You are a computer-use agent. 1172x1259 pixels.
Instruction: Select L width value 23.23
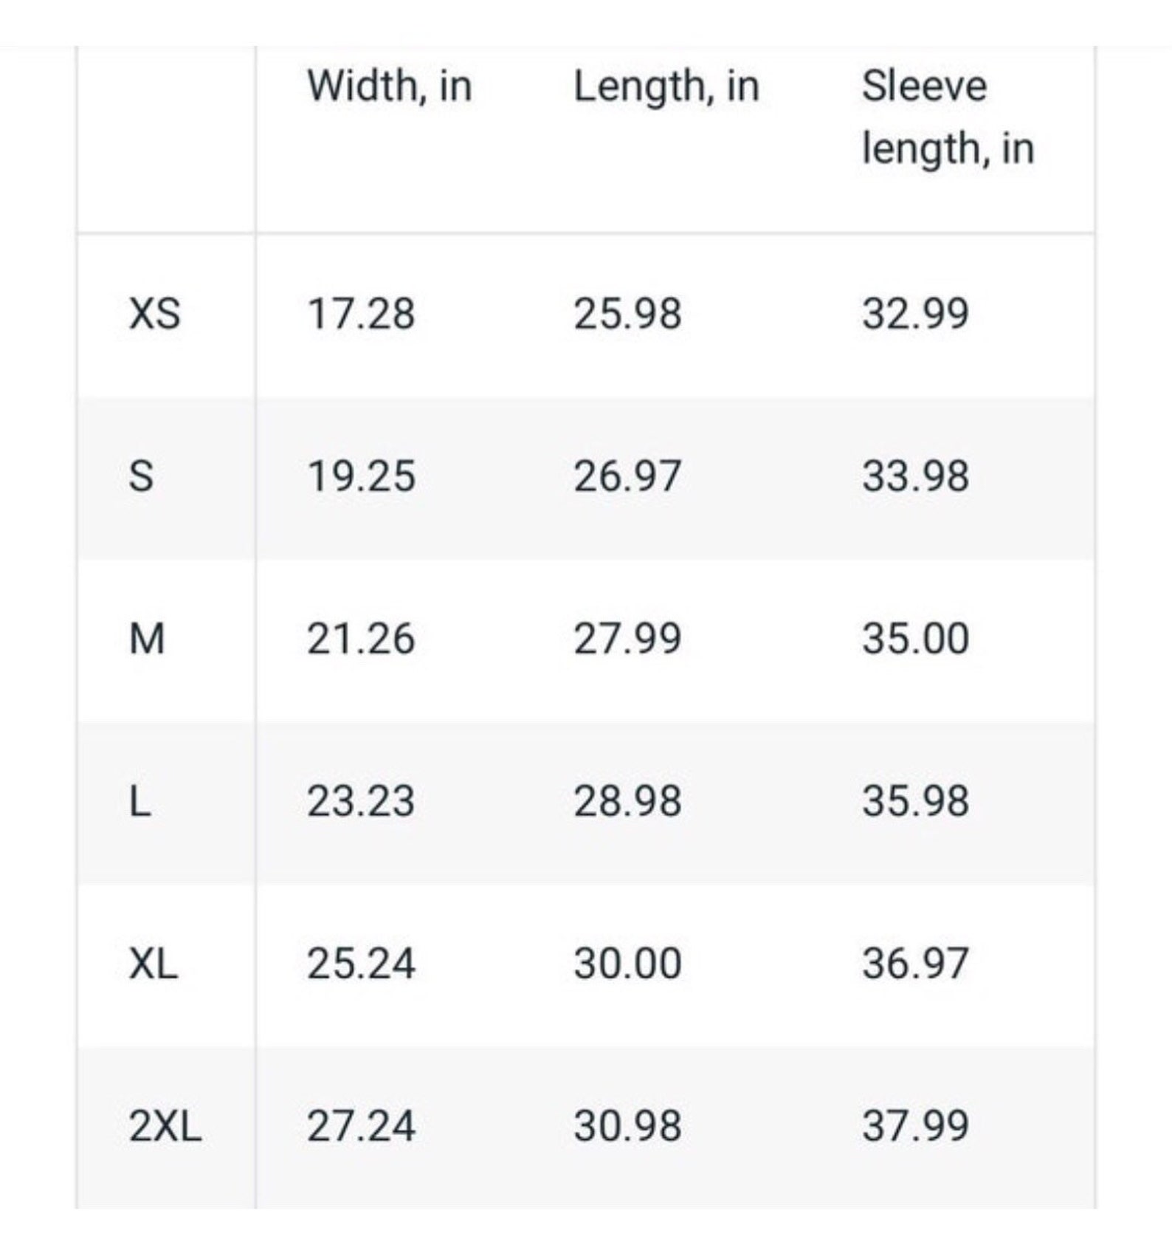(361, 801)
